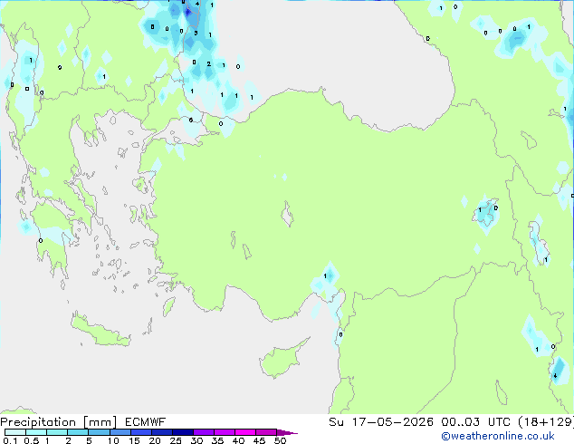574x444 pixels.
Task: Click the legend value '0.1'
Action: (x=10, y=440)
